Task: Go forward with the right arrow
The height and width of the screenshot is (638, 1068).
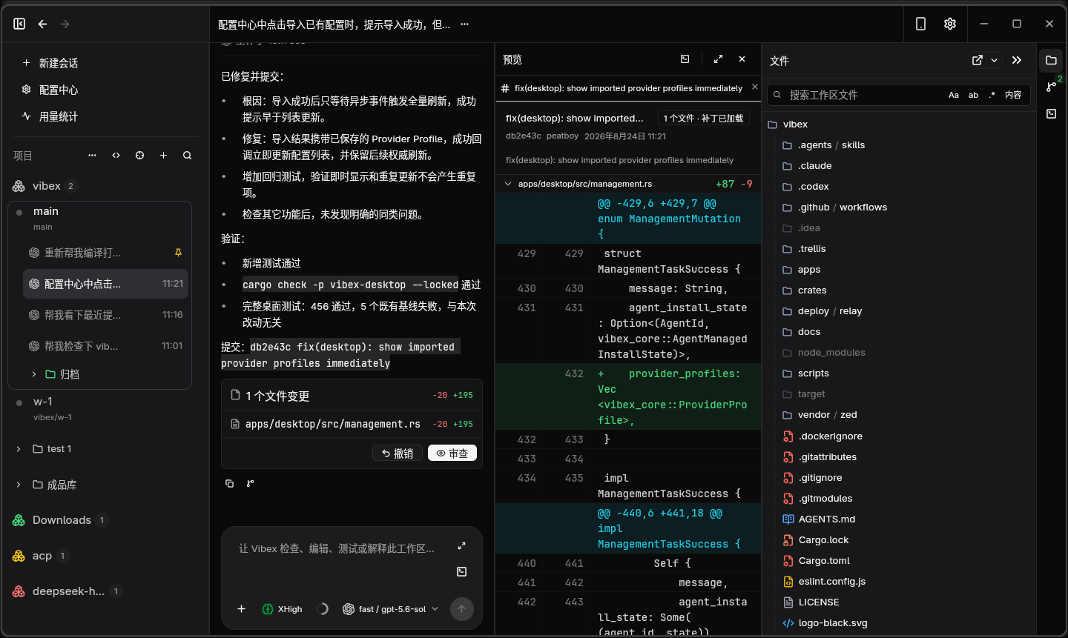Action: (65, 24)
